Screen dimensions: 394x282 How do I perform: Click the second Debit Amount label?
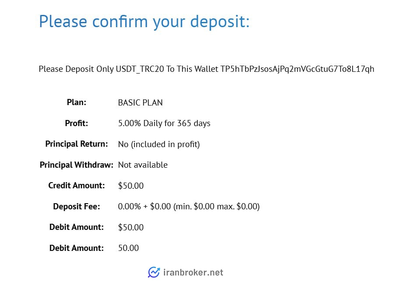tap(76, 248)
